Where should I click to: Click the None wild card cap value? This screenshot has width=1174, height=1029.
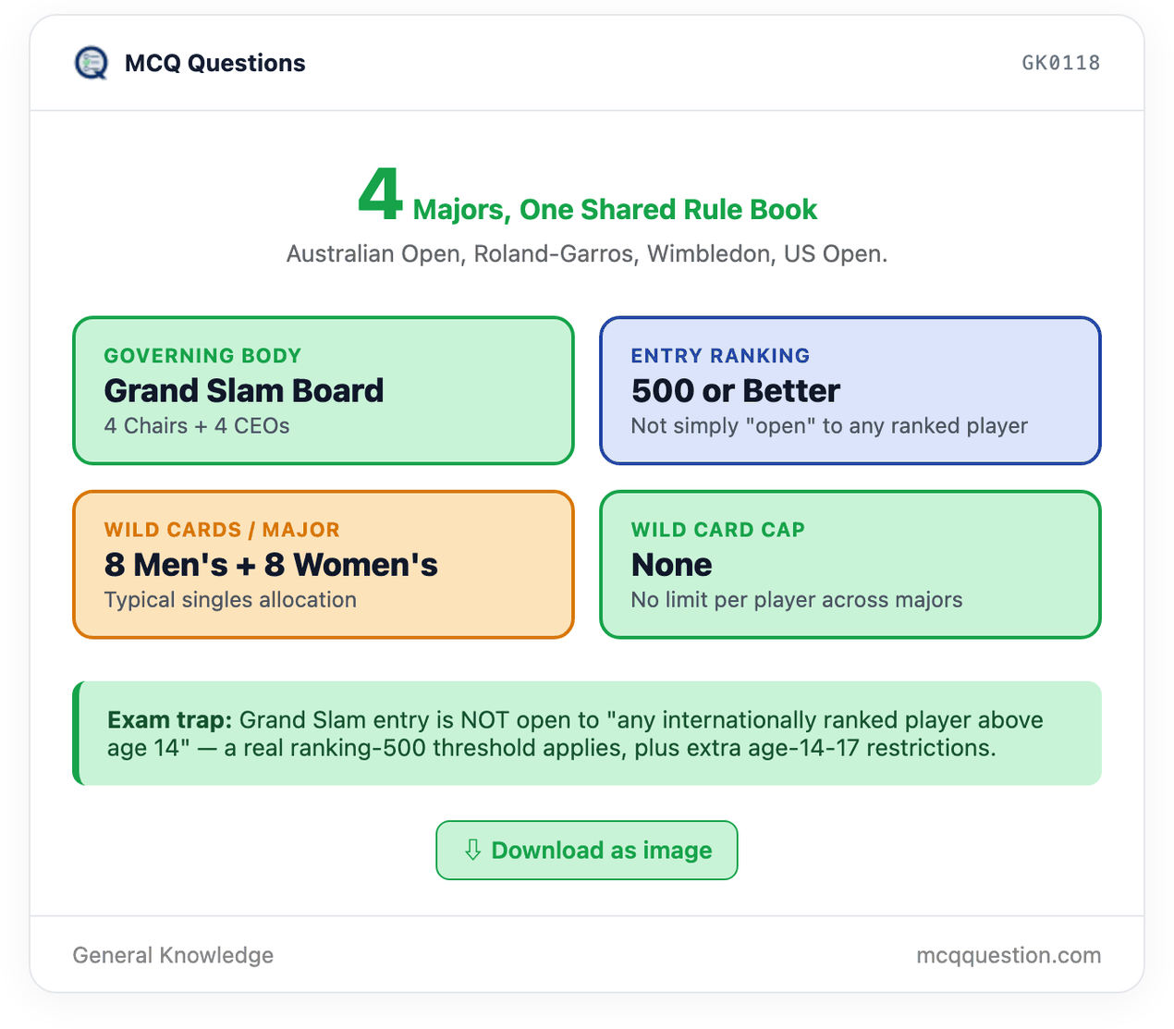click(672, 565)
